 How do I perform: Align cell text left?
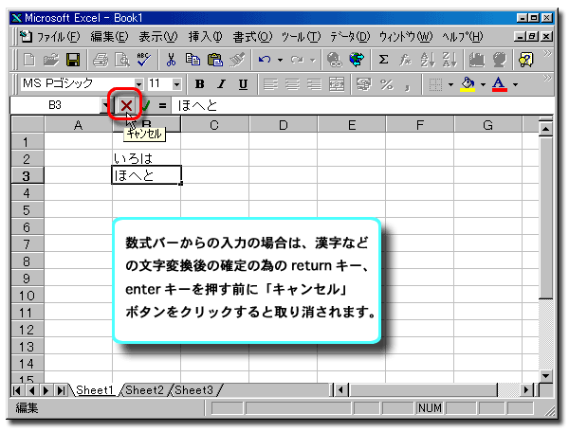click(270, 84)
